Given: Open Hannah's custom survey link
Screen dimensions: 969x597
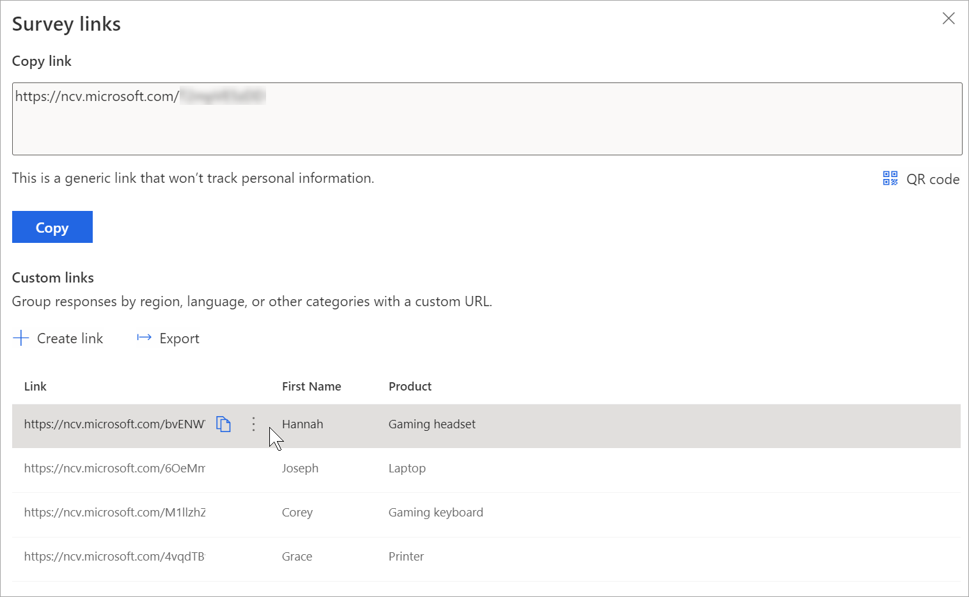Looking at the screenshot, I should 114,424.
